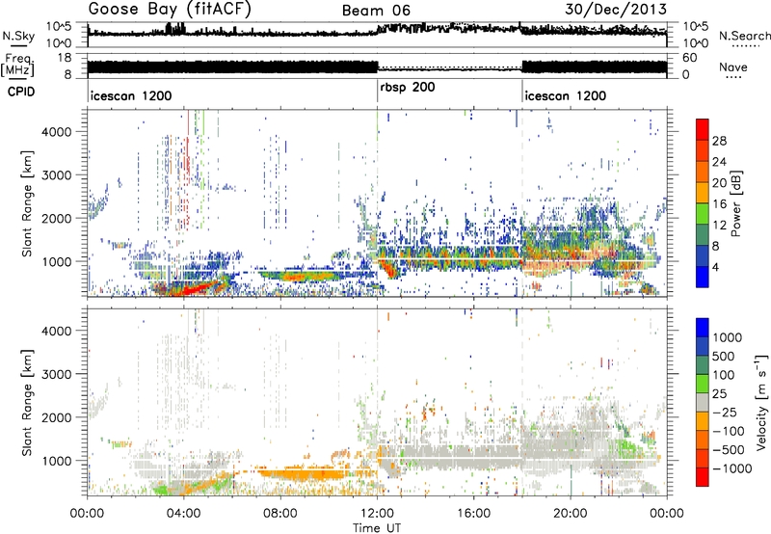Click the "60" tick on the Nave axis
Image resolution: width=771 pixels, height=534 pixels.
point(690,58)
